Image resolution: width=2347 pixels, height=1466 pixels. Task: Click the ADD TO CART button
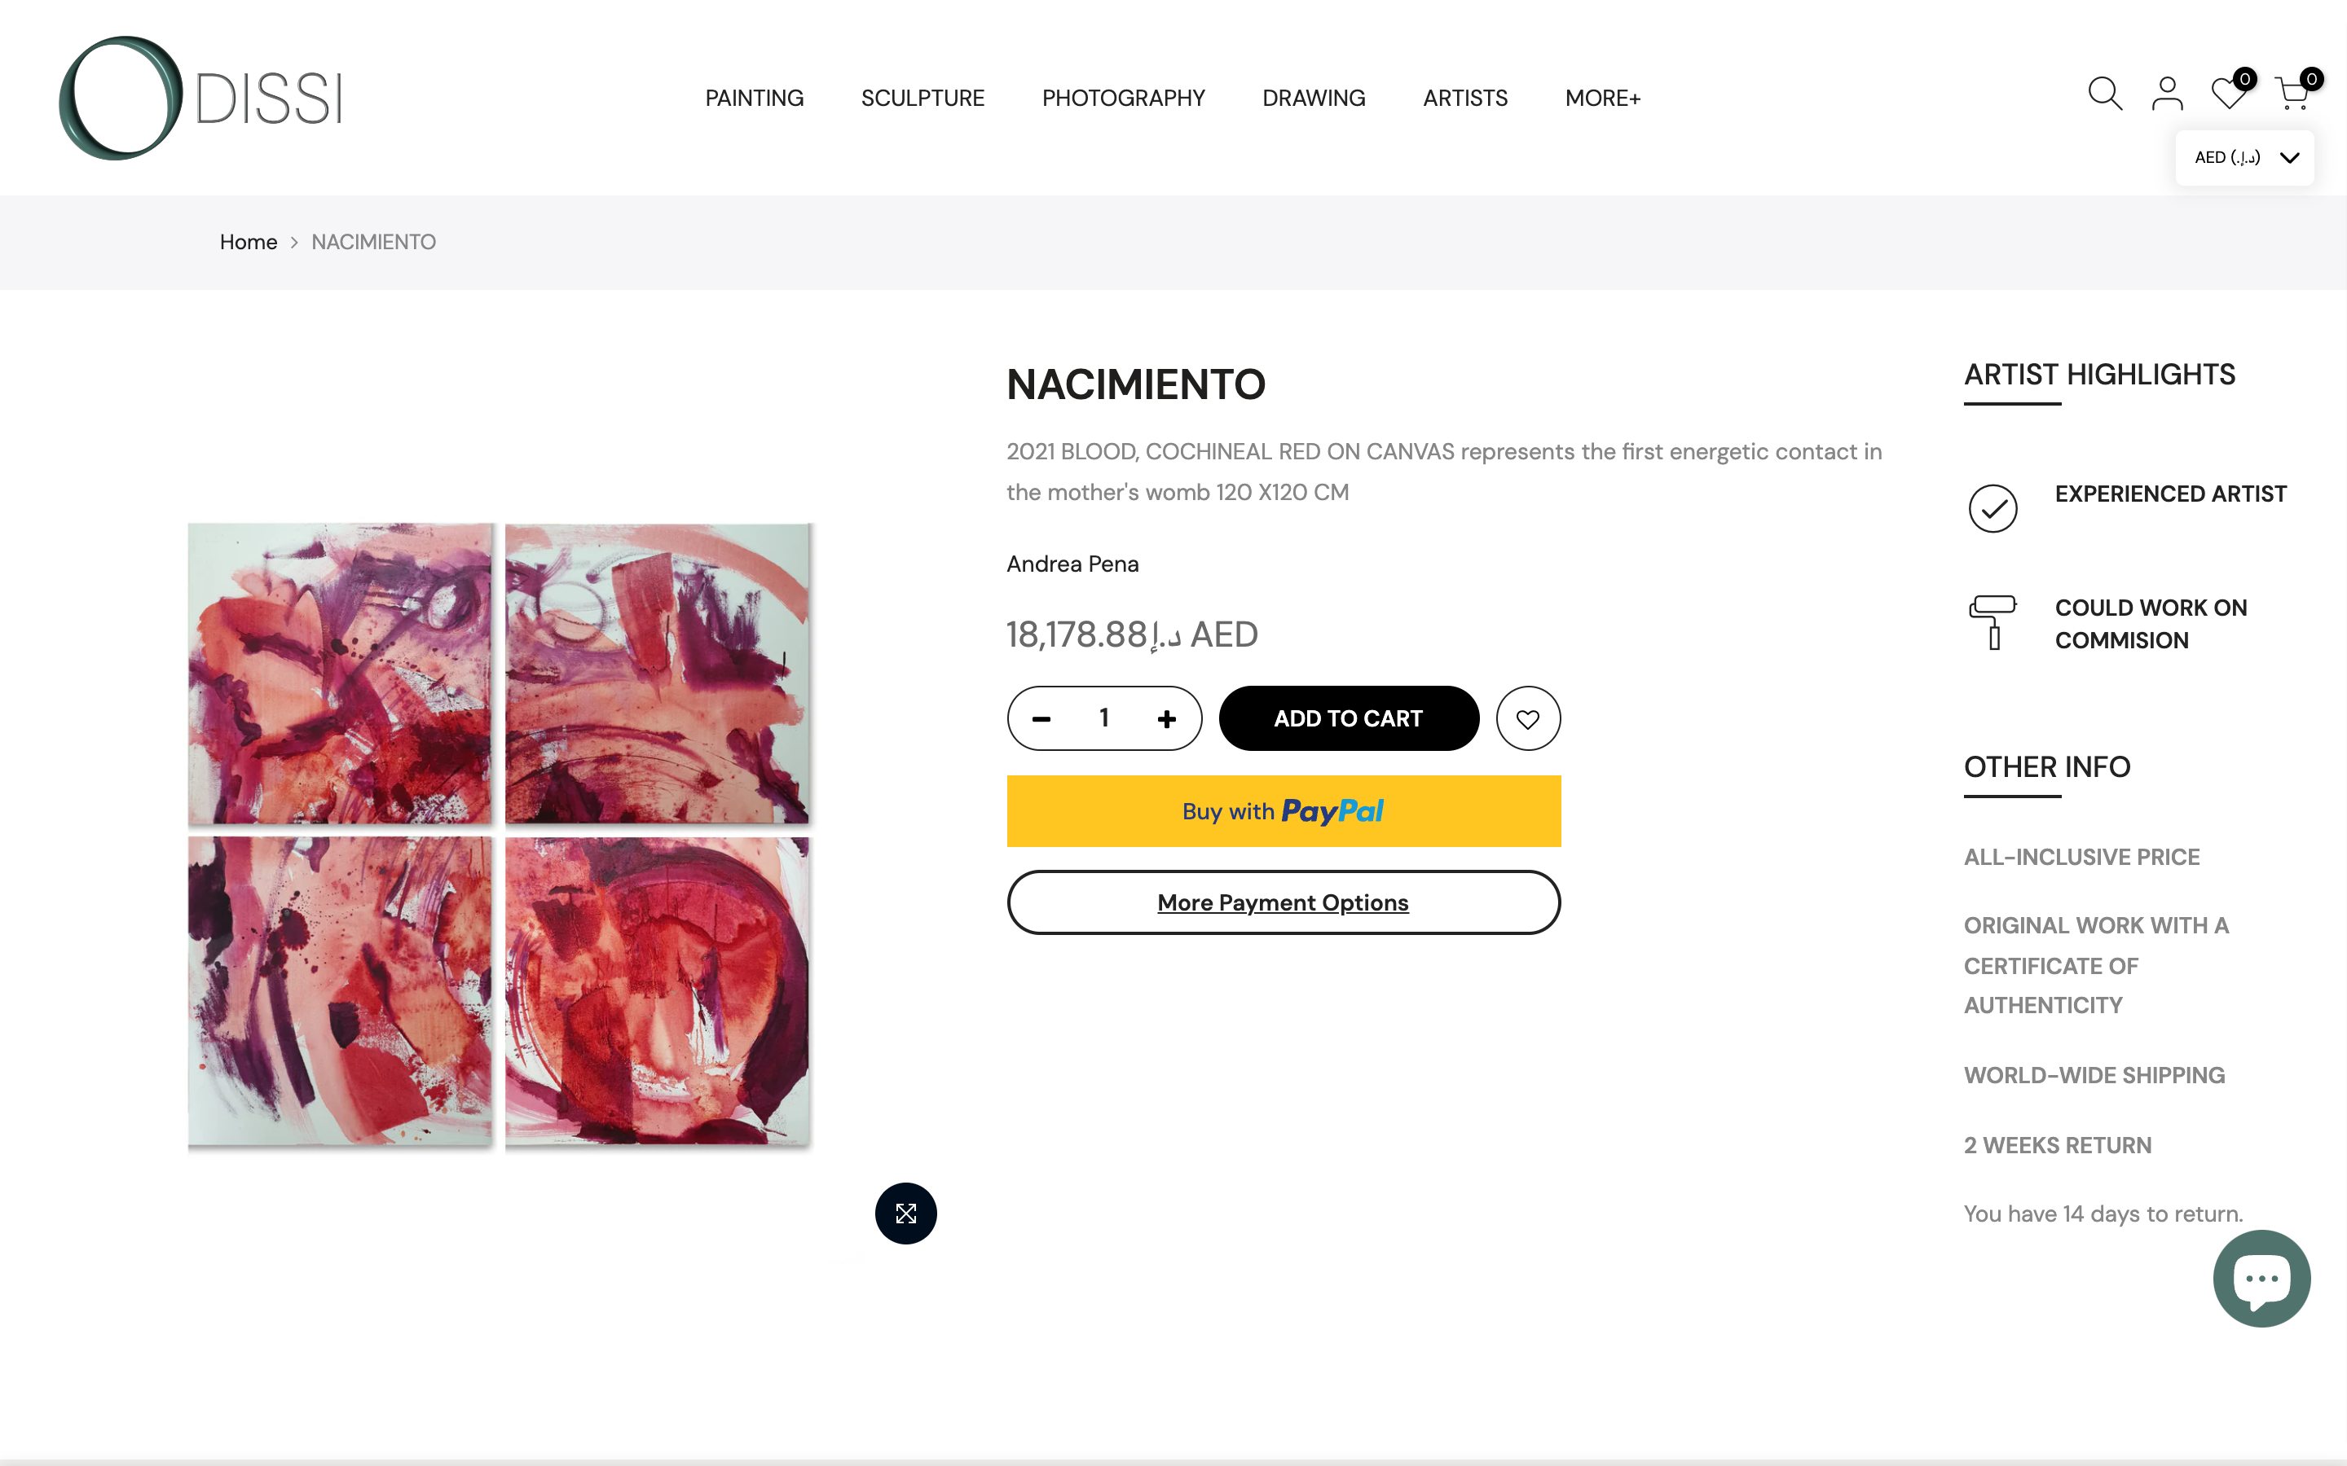click(1348, 718)
